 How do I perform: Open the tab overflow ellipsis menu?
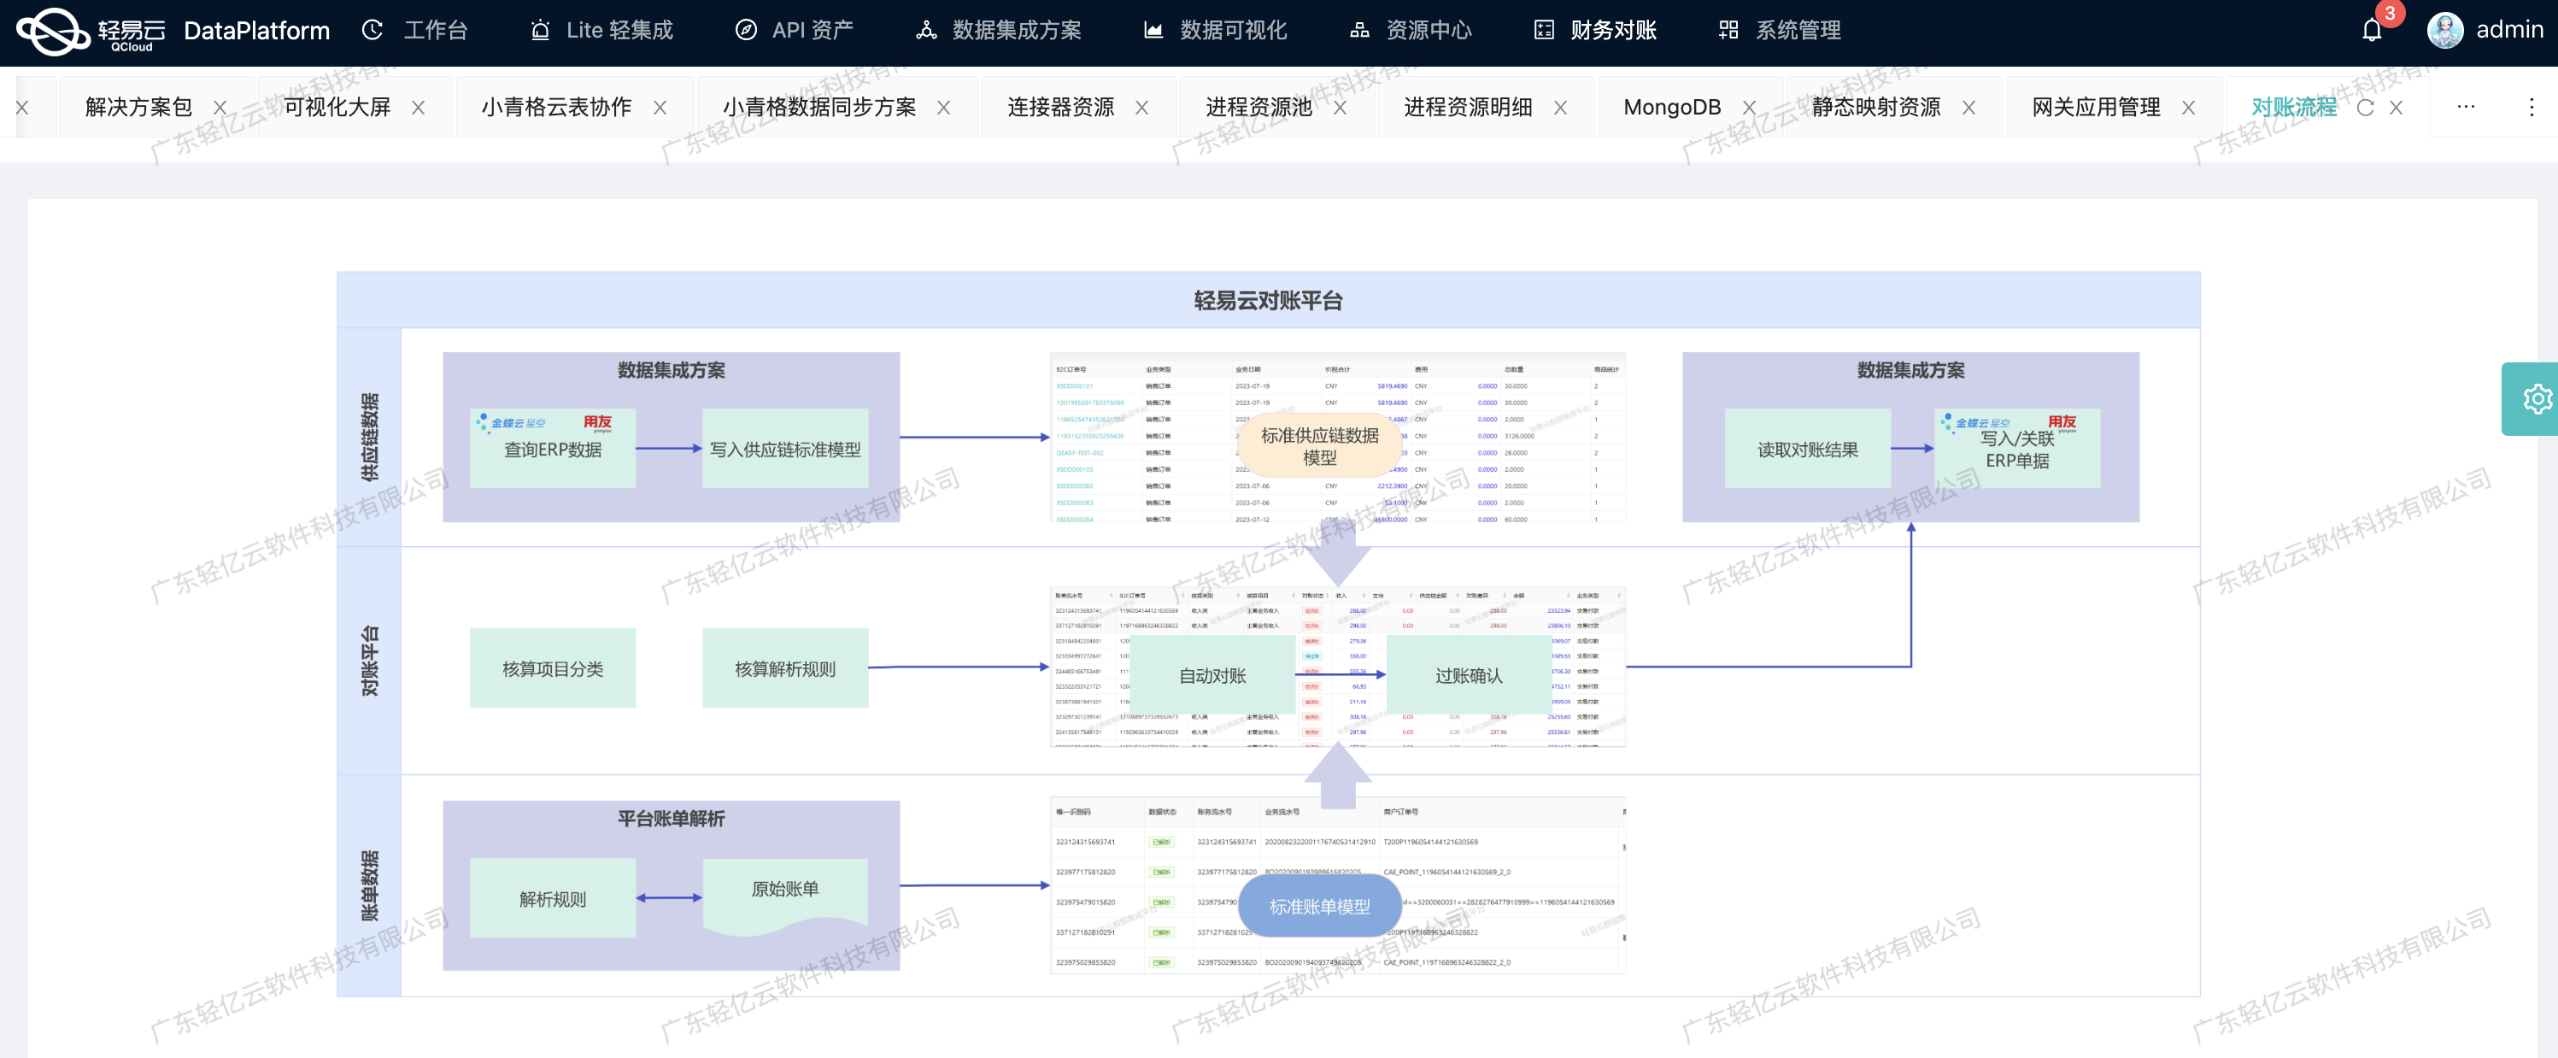[x=2466, y=106]
